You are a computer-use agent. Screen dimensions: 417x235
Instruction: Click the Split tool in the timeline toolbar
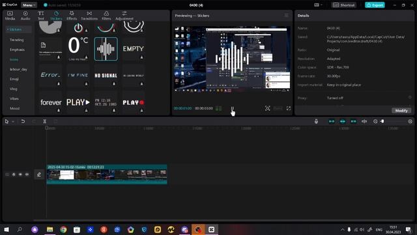click(45, 121)
